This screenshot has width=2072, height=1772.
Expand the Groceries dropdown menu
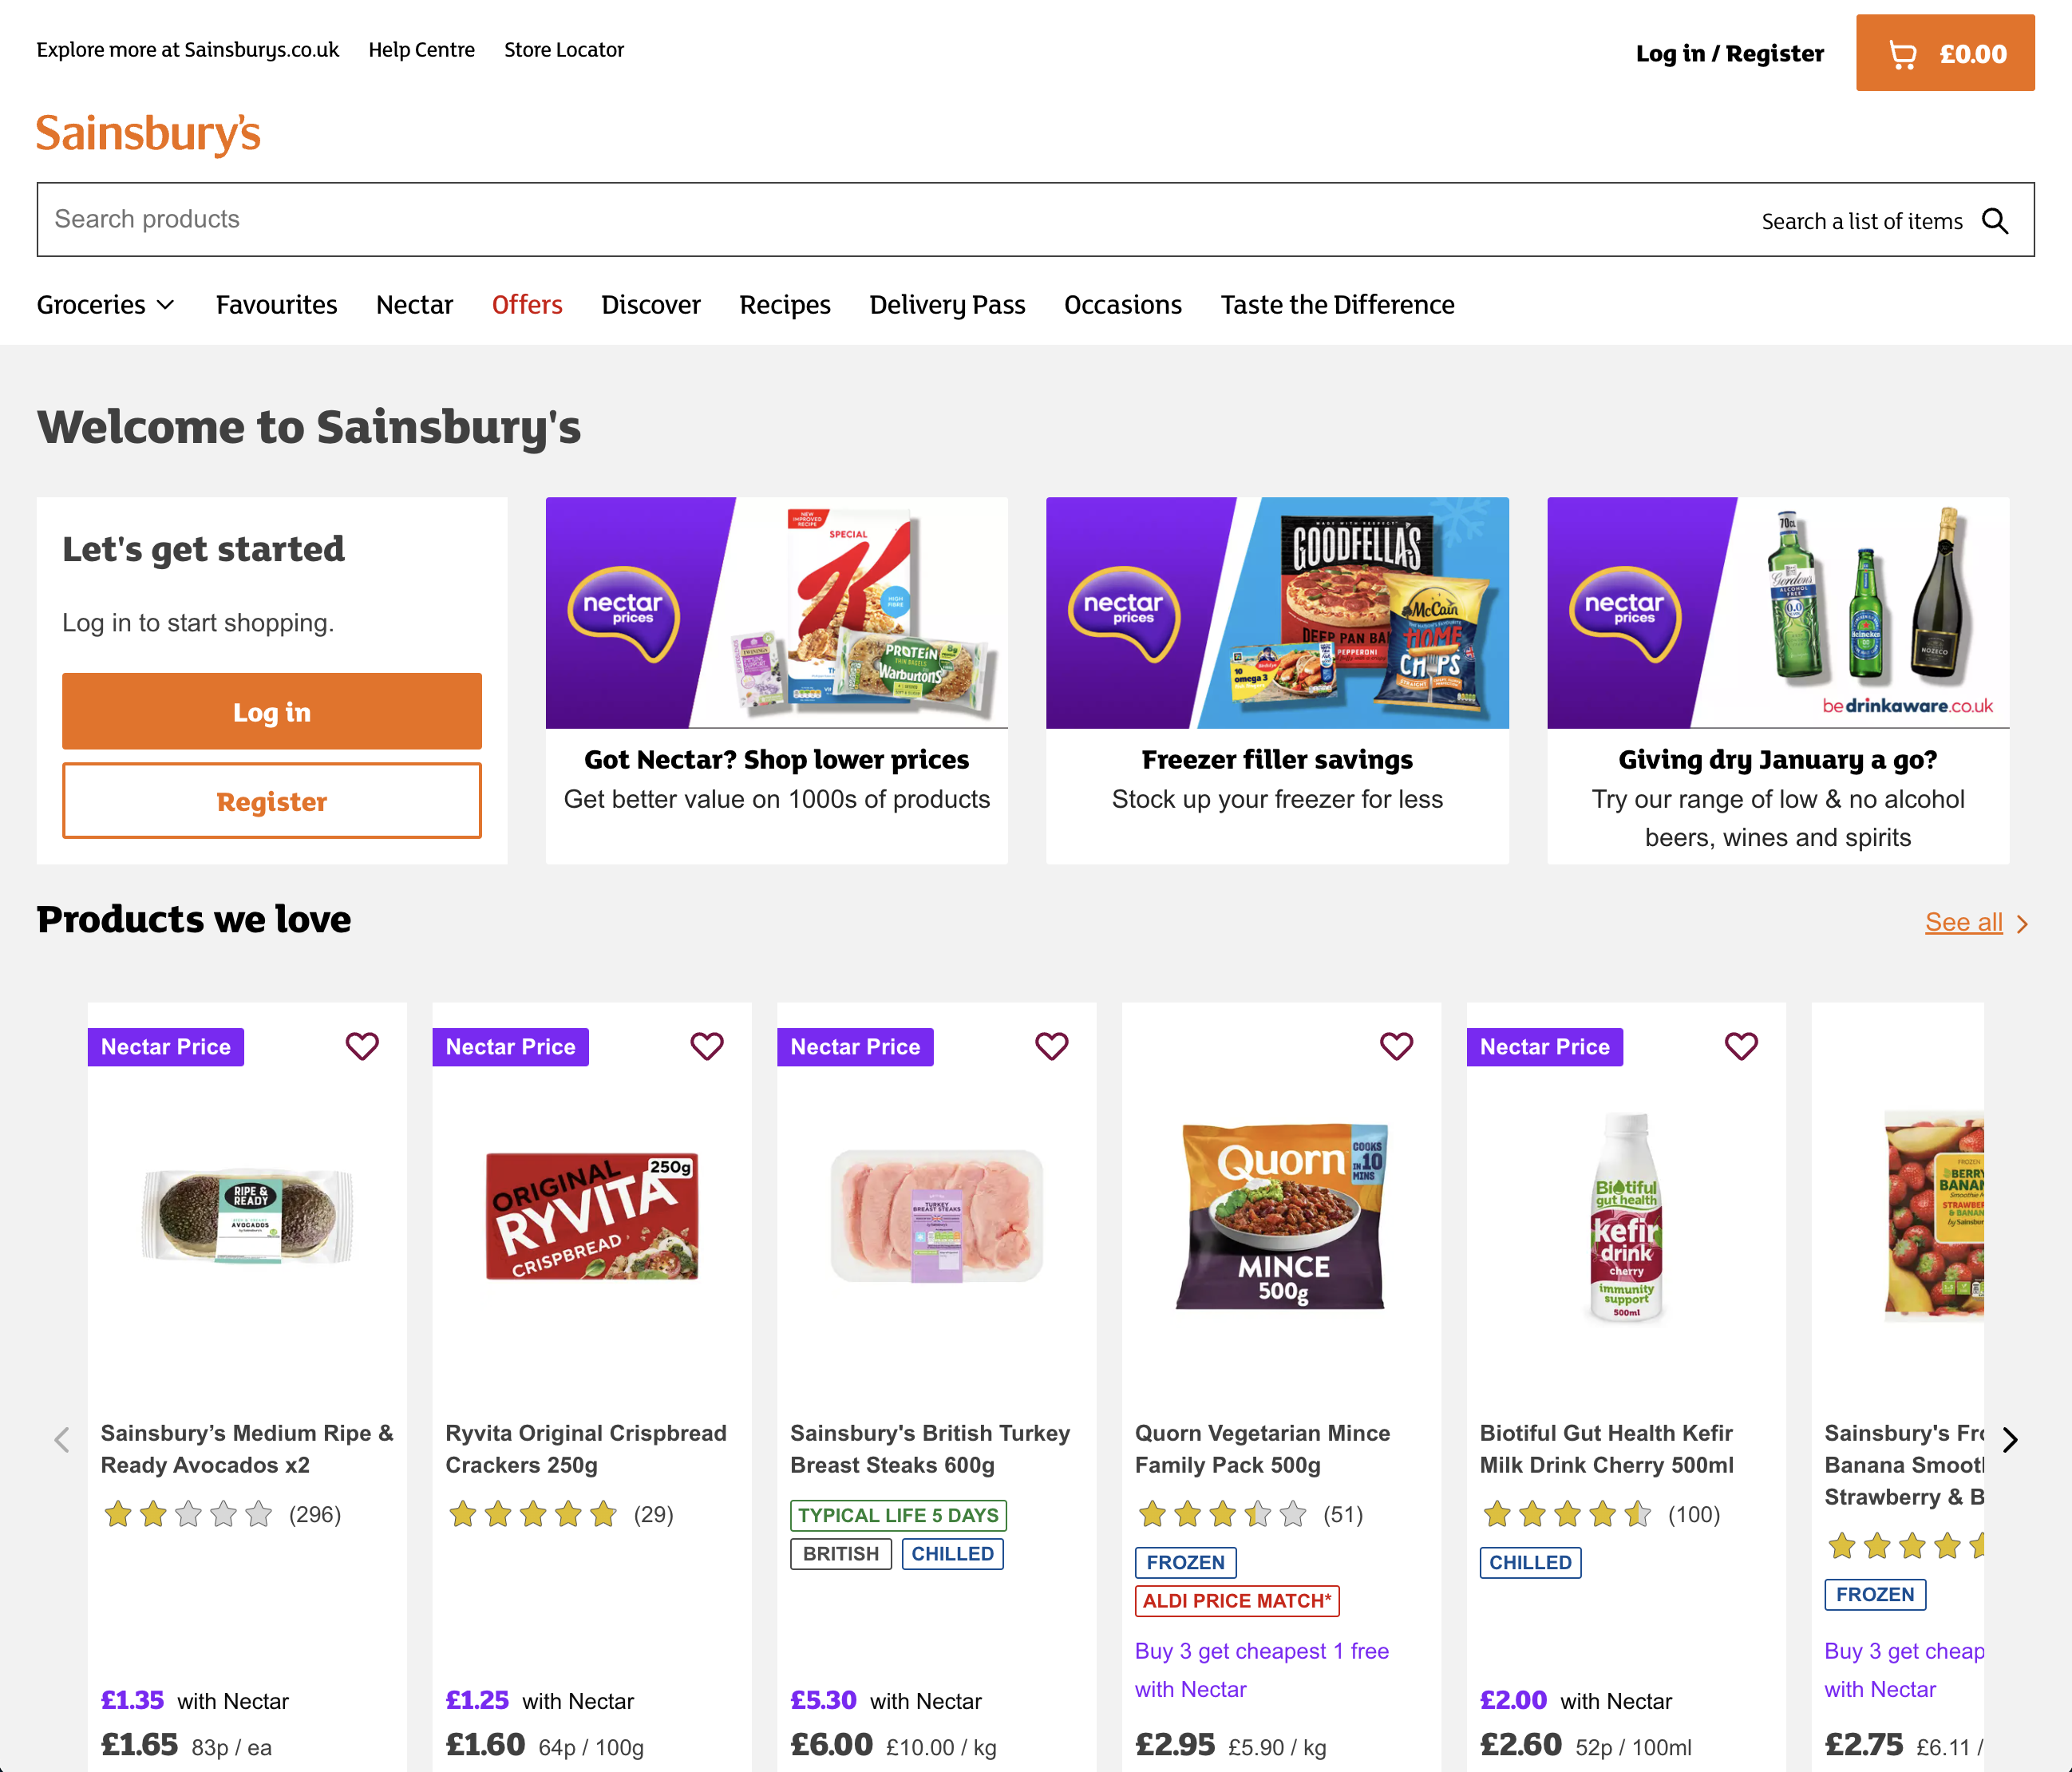coord(106,305)
